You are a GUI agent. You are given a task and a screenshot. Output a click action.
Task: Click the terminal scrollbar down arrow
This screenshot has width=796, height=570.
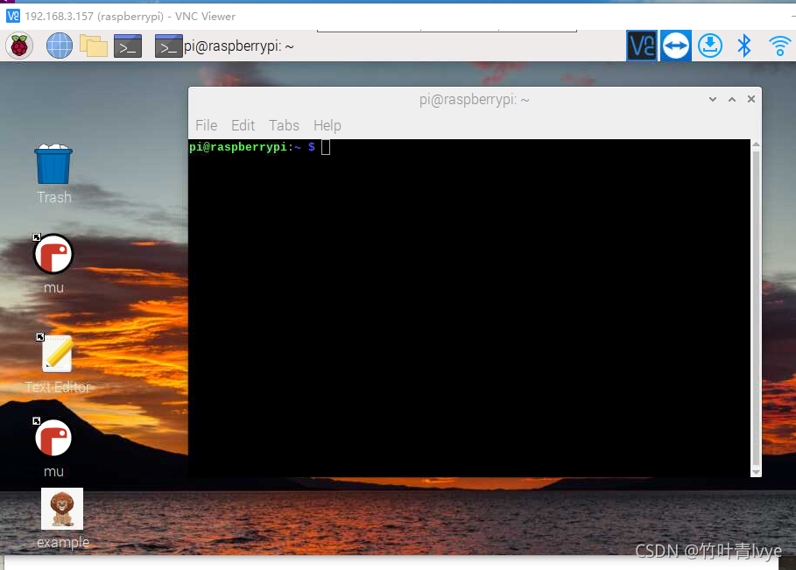tap(756, 472)
